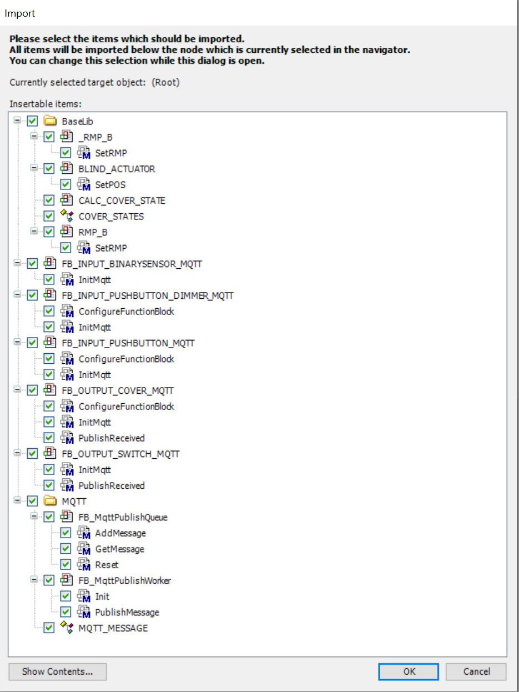Click the Show Contents... button

coord(57,671)
